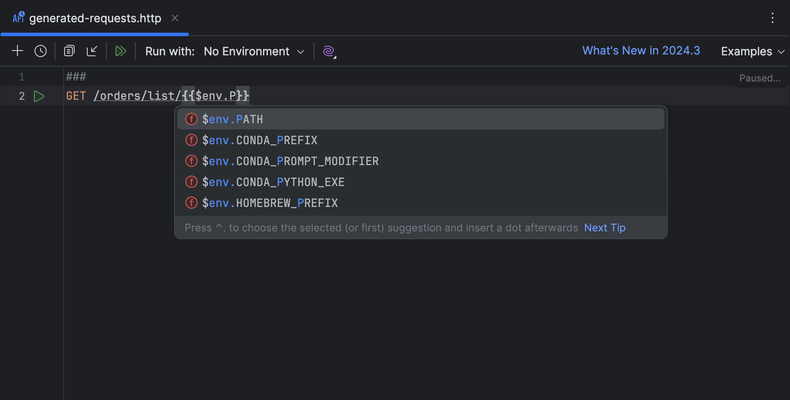Select $env.CONDA_PREFIX from completion list

point(260,140)
